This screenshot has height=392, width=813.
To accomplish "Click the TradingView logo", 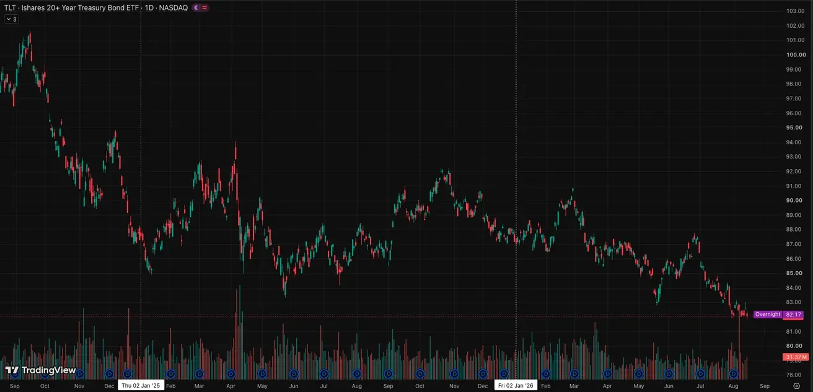I will click(x=40, y=370).
